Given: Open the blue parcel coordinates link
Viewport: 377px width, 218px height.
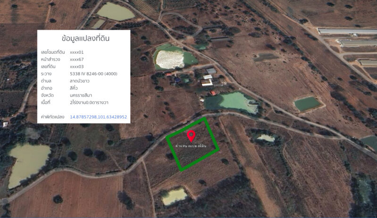Looking at the screenshot, I should pos(98,117).
